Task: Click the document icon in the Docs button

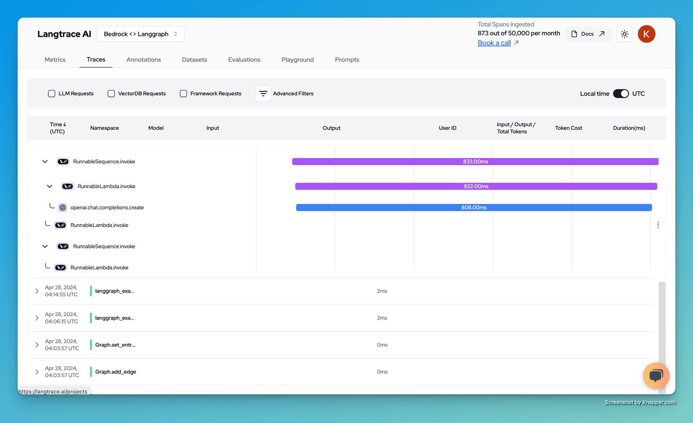Action: tap(574, 34)
